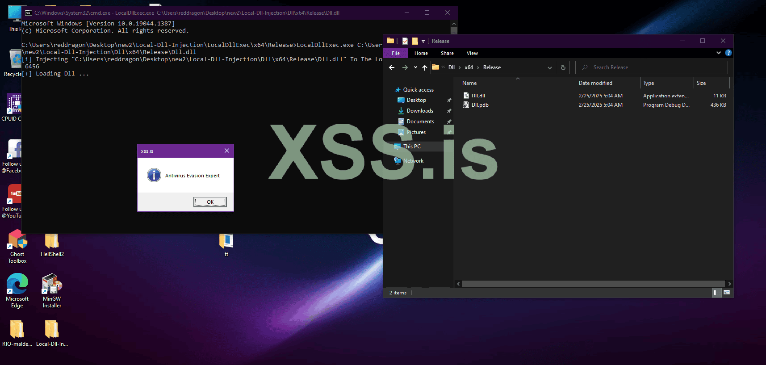Screen dimensions: 766x365
Task: Select the Dll.pdb file icon
Action: [x=466, y=105]
